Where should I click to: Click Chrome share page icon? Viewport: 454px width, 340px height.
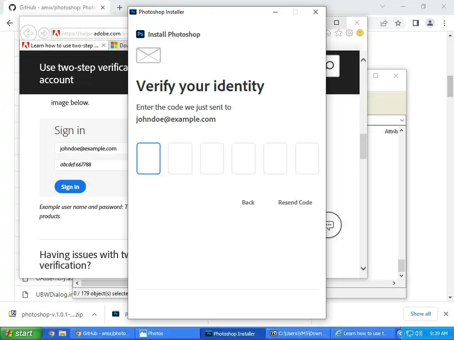tap(384, 23)
